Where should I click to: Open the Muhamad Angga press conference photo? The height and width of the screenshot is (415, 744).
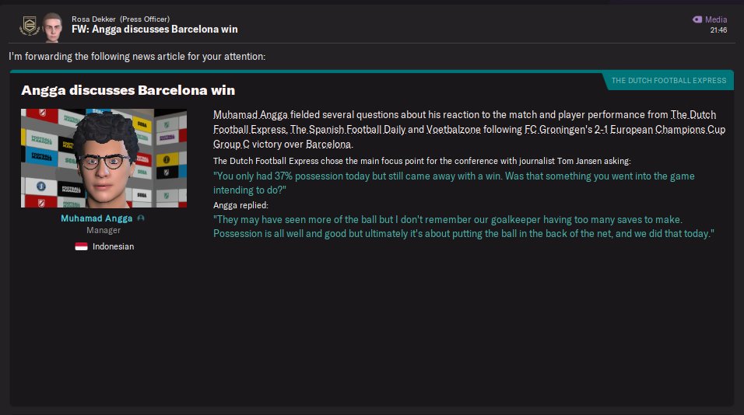coord(104,159)
